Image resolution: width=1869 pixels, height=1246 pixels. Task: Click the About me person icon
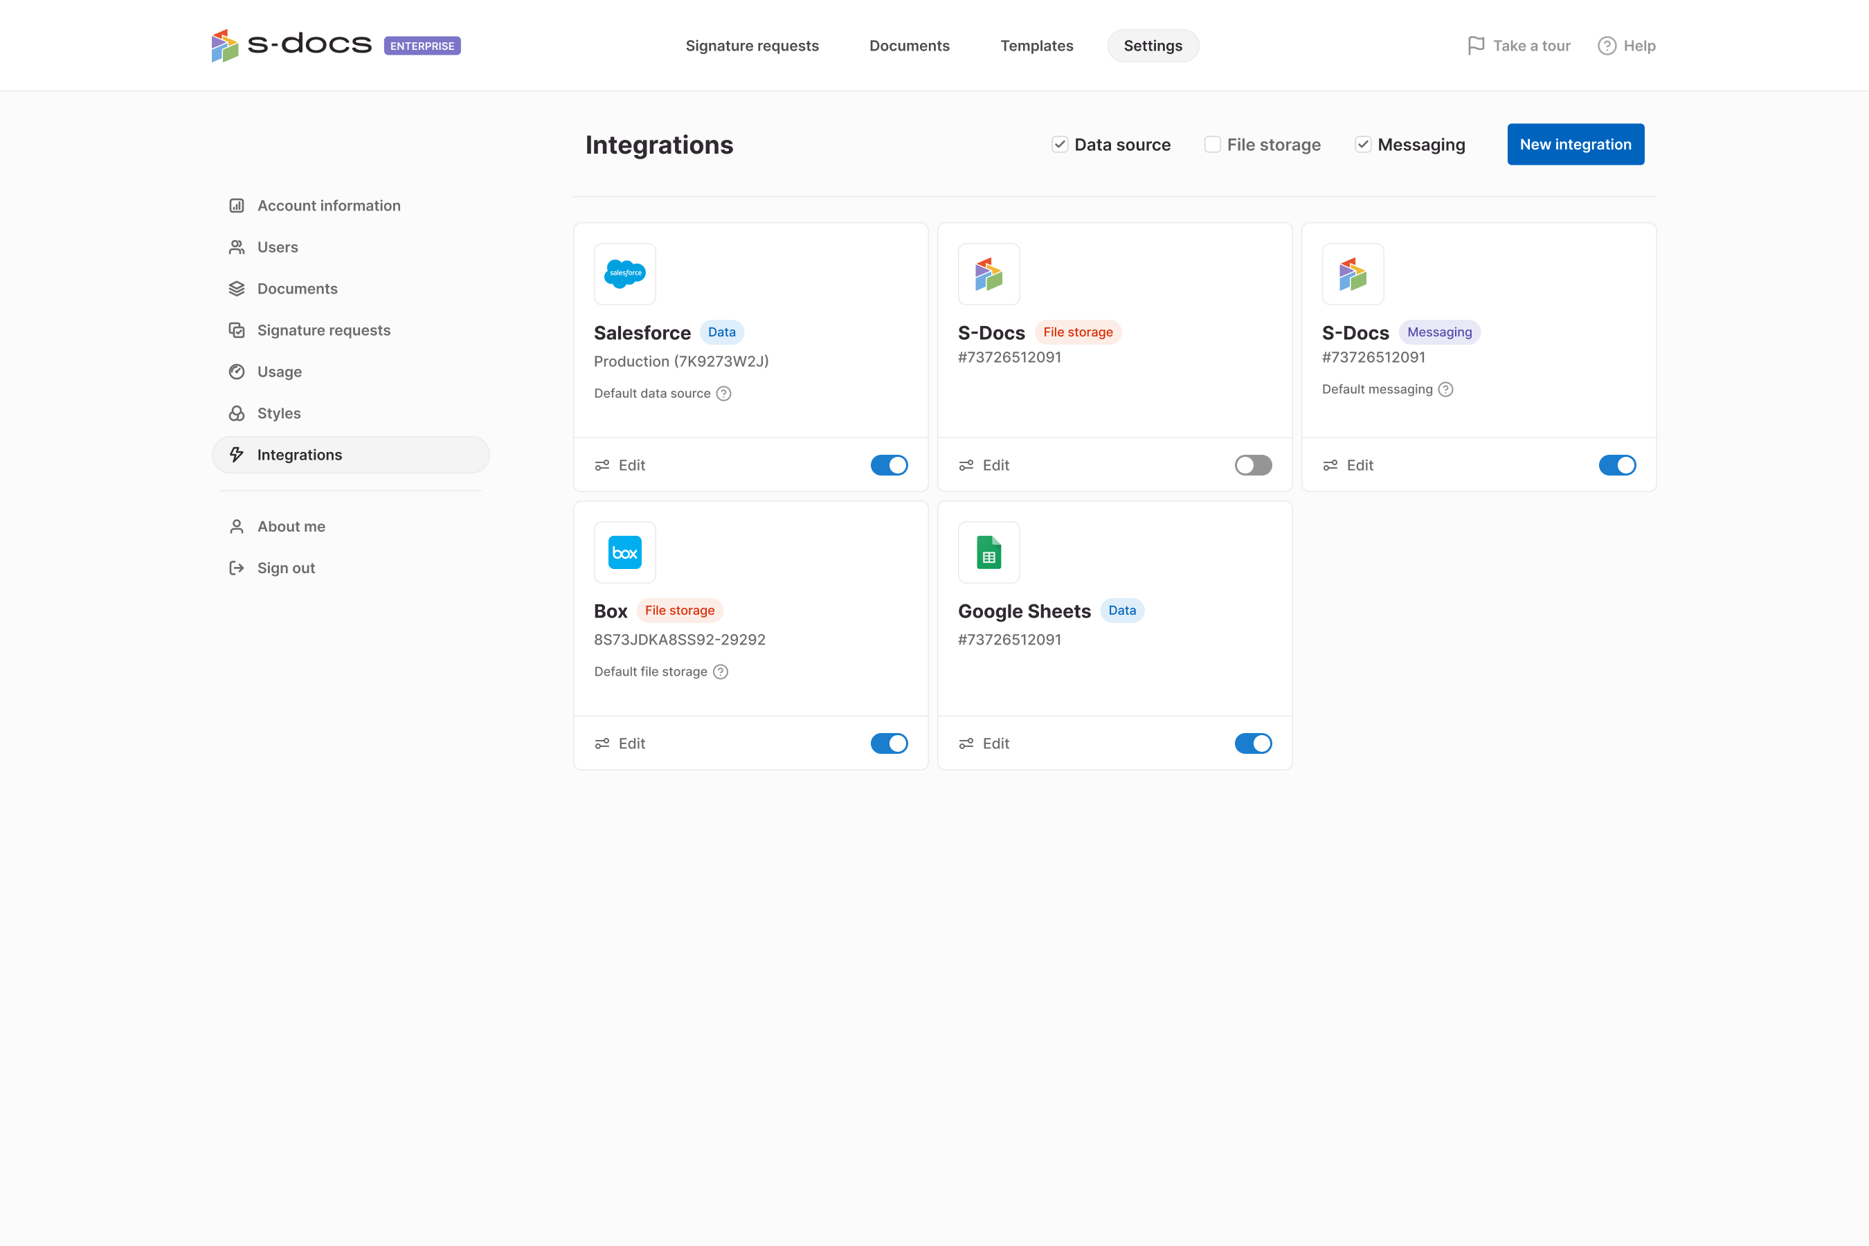(237, 526)
